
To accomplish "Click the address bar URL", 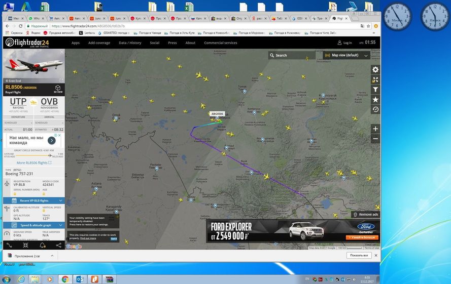I will (88, 26).
